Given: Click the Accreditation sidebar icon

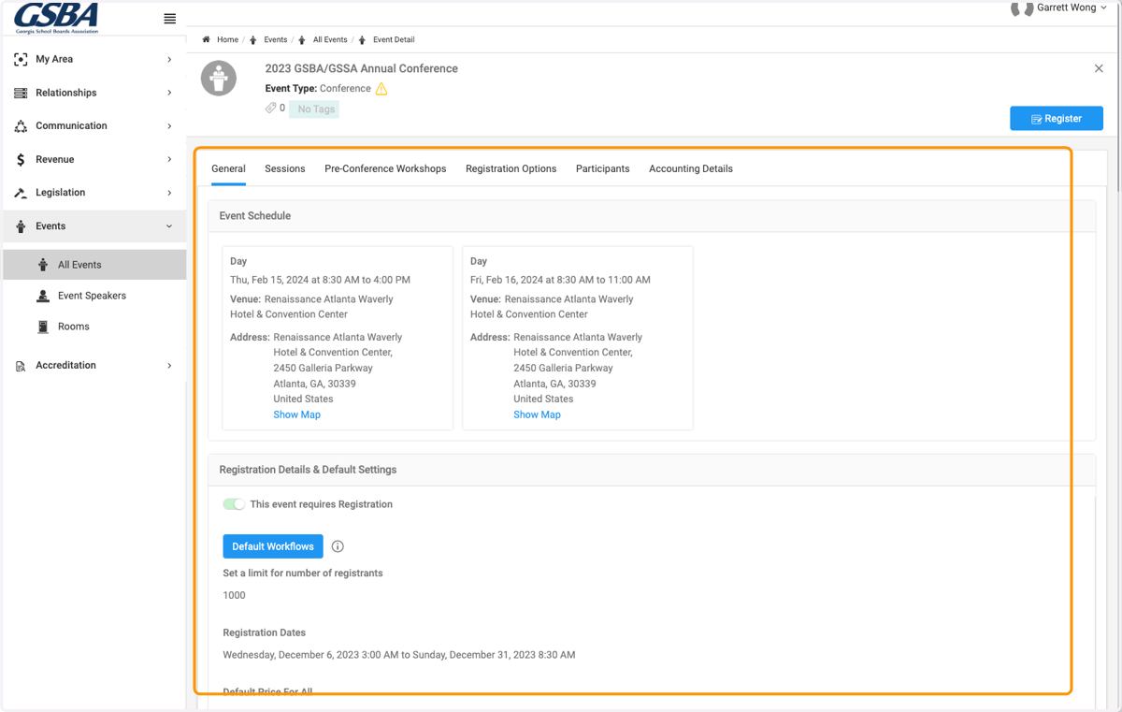Looking at the screenshot, I should pyautogui.click(x=21, y=366).
